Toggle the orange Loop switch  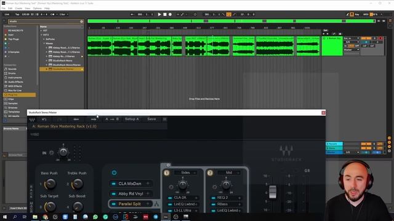[228, 15]
